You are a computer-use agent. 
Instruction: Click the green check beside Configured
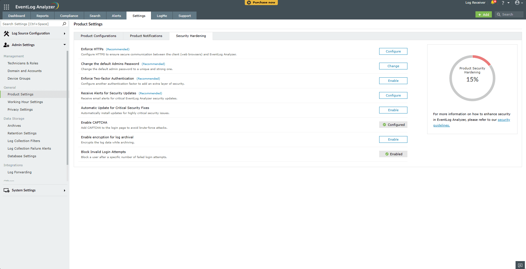pos(384,125)
